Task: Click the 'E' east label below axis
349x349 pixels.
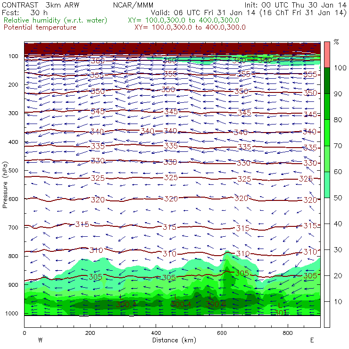Action: tap(312, 340)
